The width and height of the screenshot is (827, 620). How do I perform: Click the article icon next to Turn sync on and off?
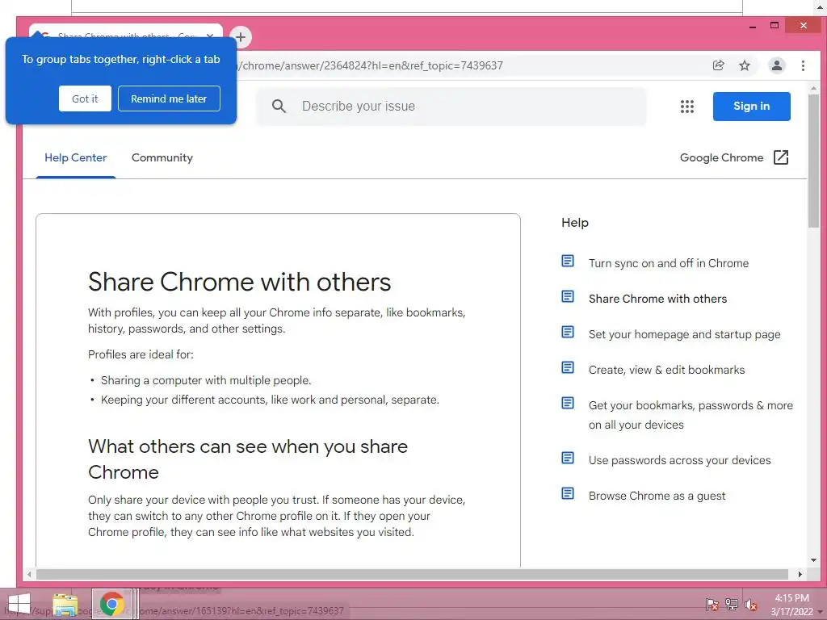tap(568, 261)
